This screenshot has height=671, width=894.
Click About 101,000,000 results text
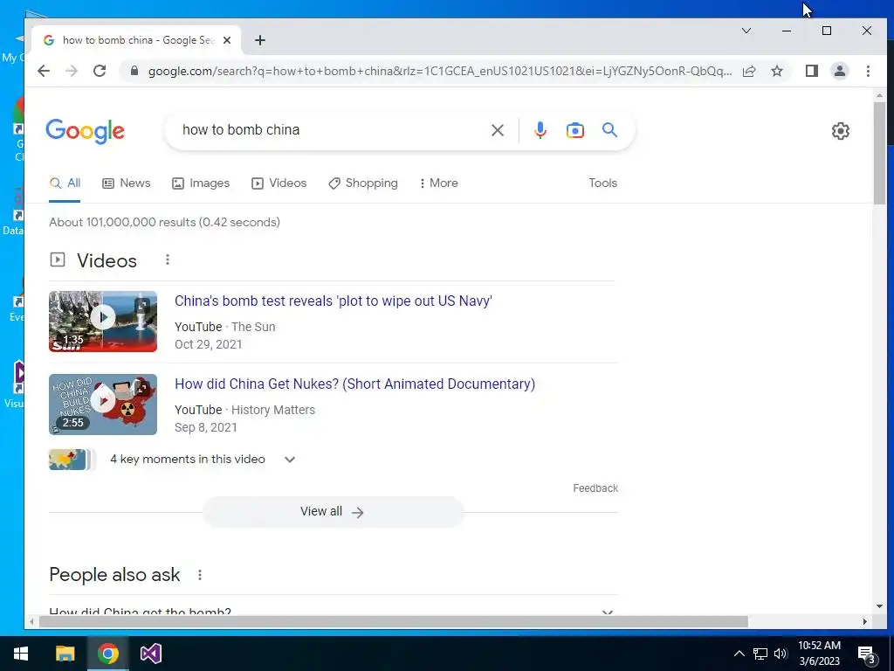164,222
